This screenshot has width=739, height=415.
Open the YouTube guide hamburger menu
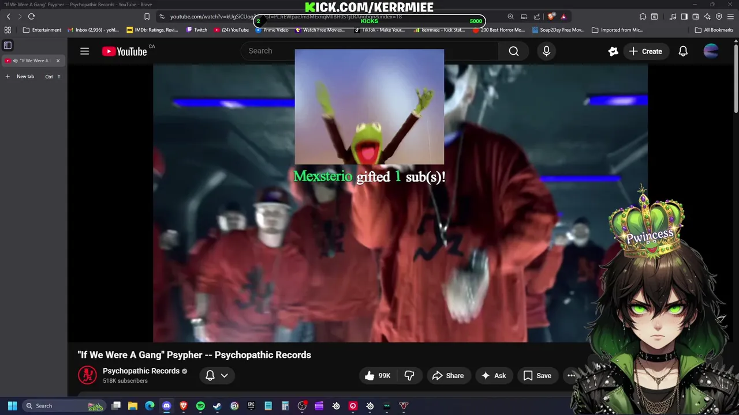pyautogui.click(x=84, y=51)
